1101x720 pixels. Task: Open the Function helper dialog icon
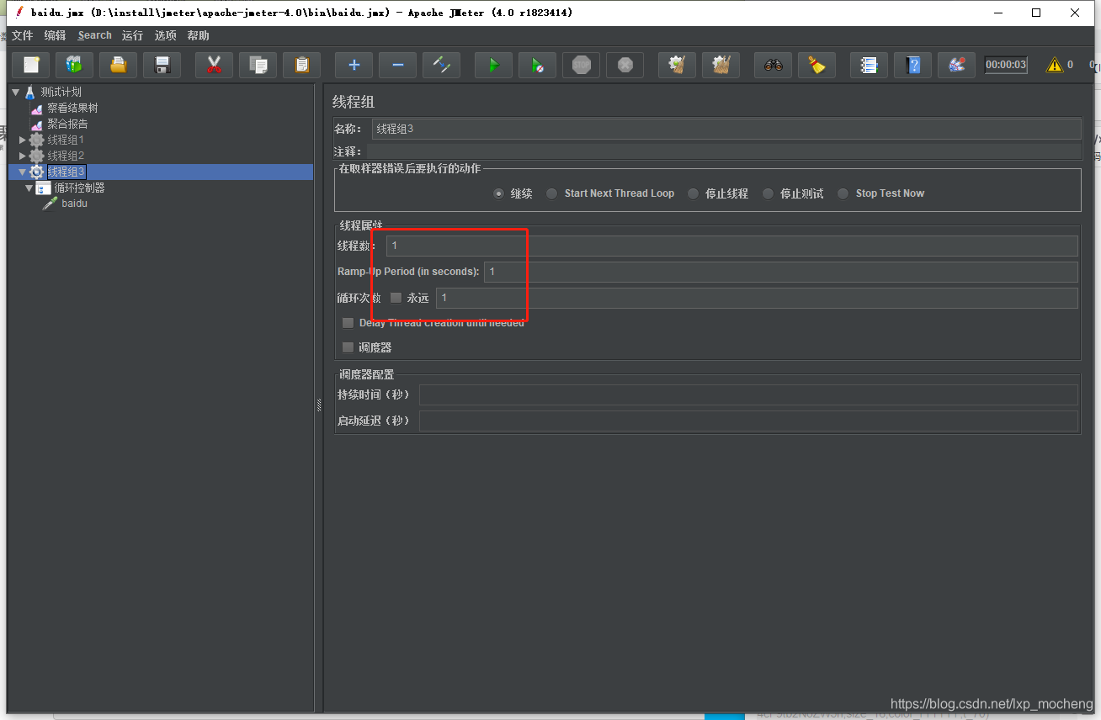click(870, 65)
